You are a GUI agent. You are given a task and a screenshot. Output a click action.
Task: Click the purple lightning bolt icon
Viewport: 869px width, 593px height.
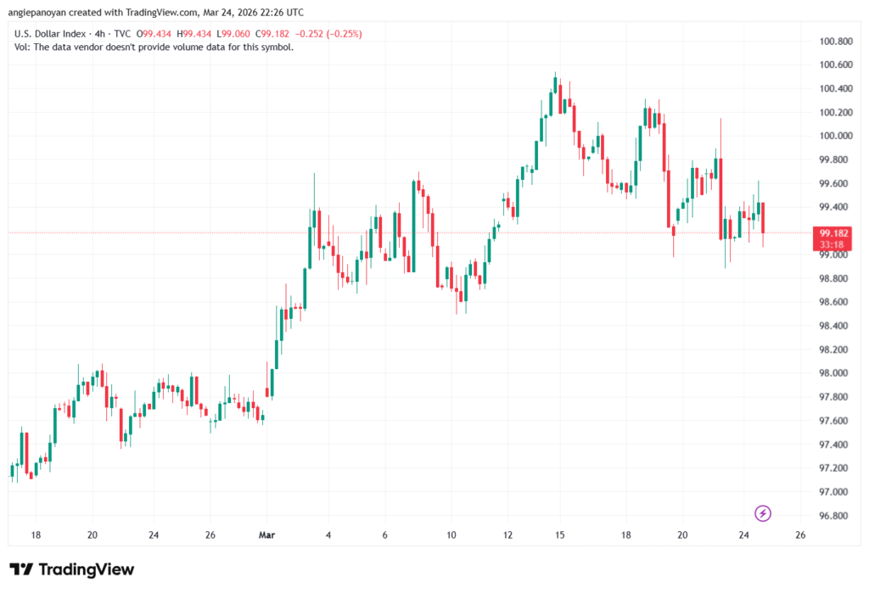(x=763, y=513)
